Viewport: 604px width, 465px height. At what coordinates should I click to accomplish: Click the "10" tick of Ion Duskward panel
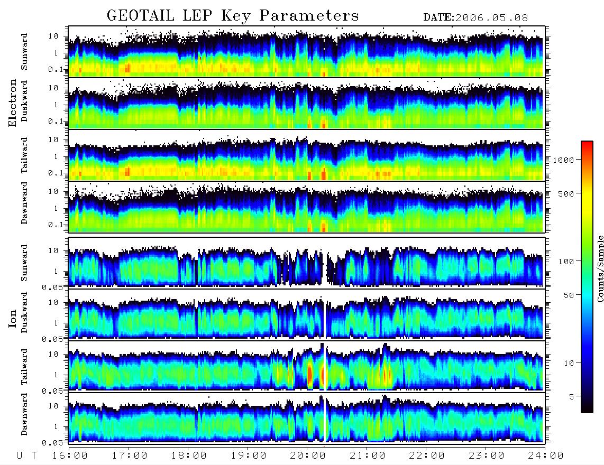(x=53, y=303)
